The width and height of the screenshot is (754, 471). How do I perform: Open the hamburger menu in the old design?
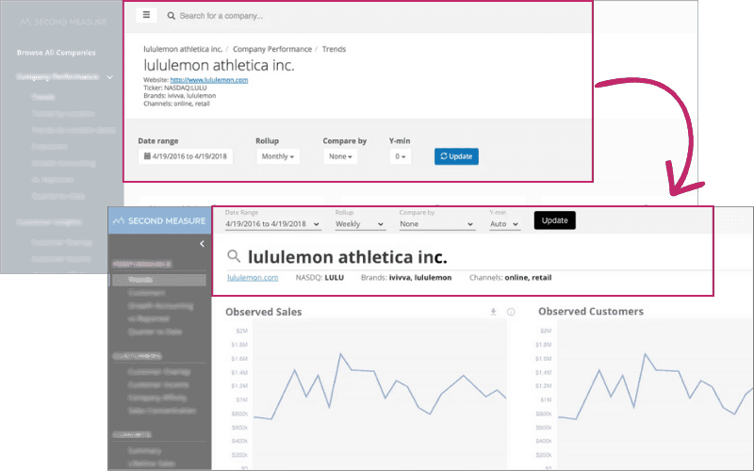click(x=146, y=15)
